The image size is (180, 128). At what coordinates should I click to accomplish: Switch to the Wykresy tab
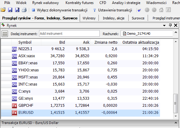click(89, 18)
